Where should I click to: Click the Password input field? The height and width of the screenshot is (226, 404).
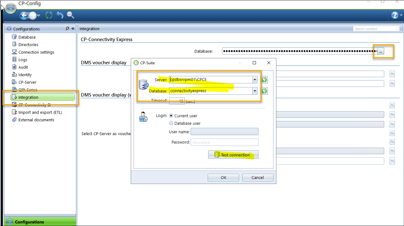224,142
